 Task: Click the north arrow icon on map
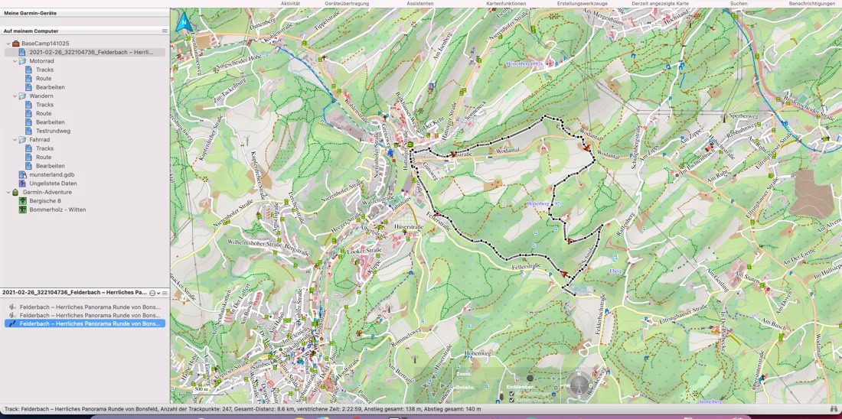(184, 23)
